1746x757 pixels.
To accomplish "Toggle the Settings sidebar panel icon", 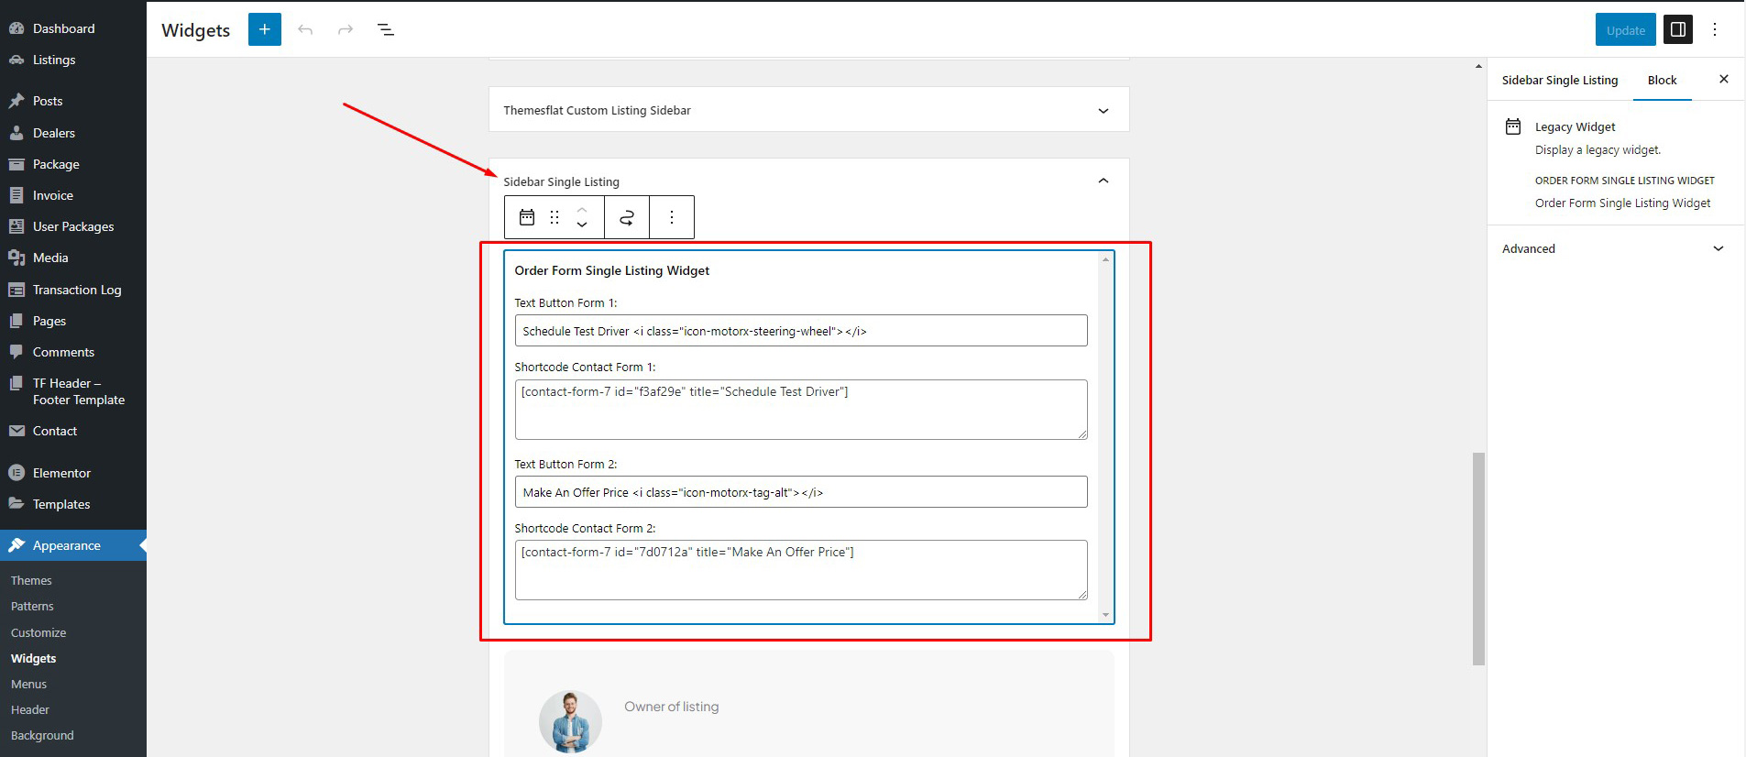I will 1678,29.
